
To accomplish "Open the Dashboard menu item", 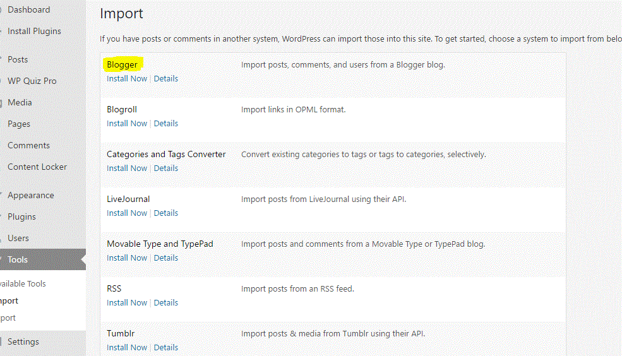I will tap(28, 9).
